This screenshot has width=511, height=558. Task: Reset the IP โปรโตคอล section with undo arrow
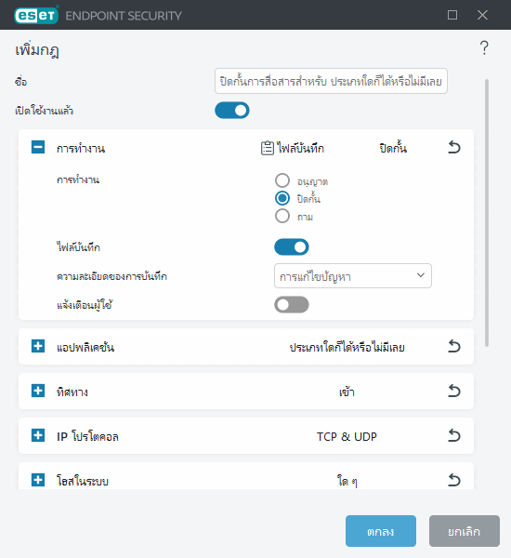click(x=453, y=435)
